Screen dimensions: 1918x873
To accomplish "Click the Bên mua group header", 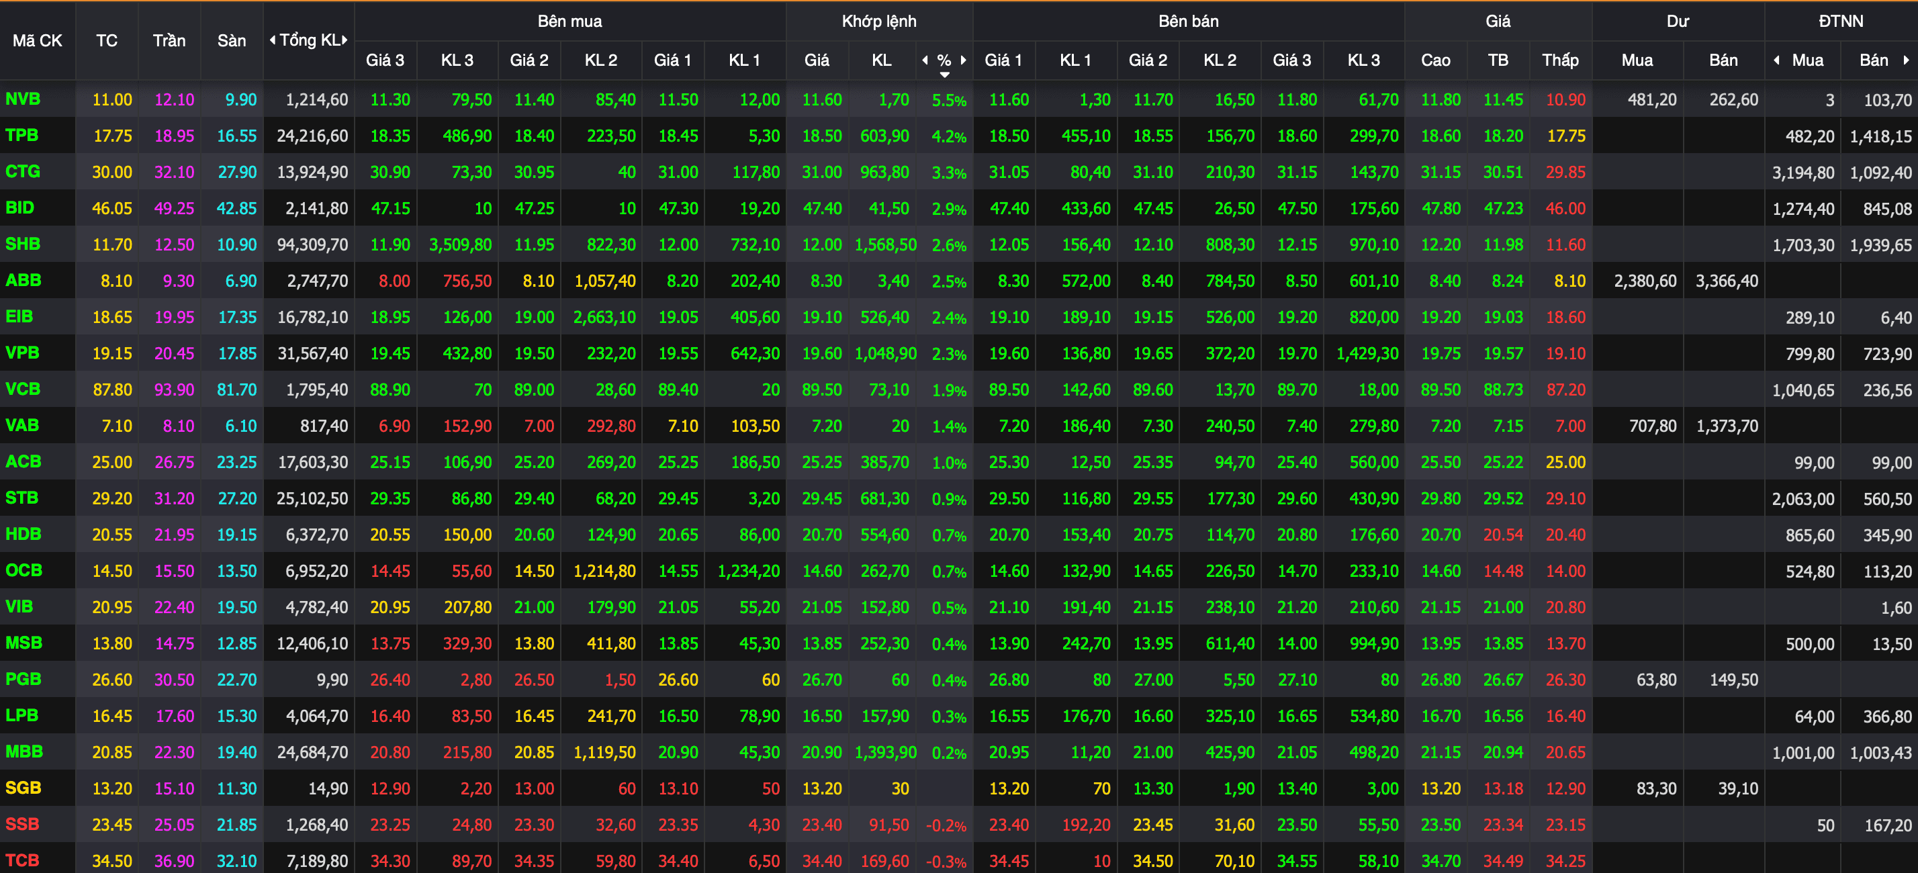I will [569, 21].
